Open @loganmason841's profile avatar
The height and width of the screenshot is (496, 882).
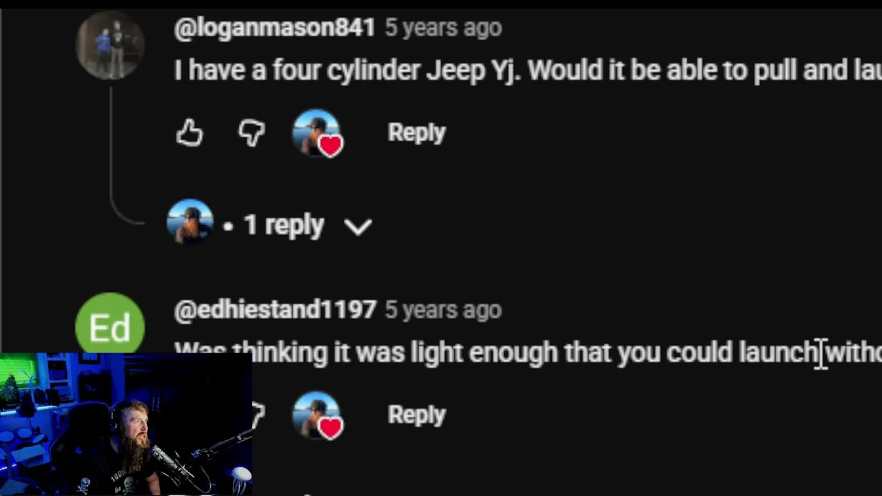110,45
